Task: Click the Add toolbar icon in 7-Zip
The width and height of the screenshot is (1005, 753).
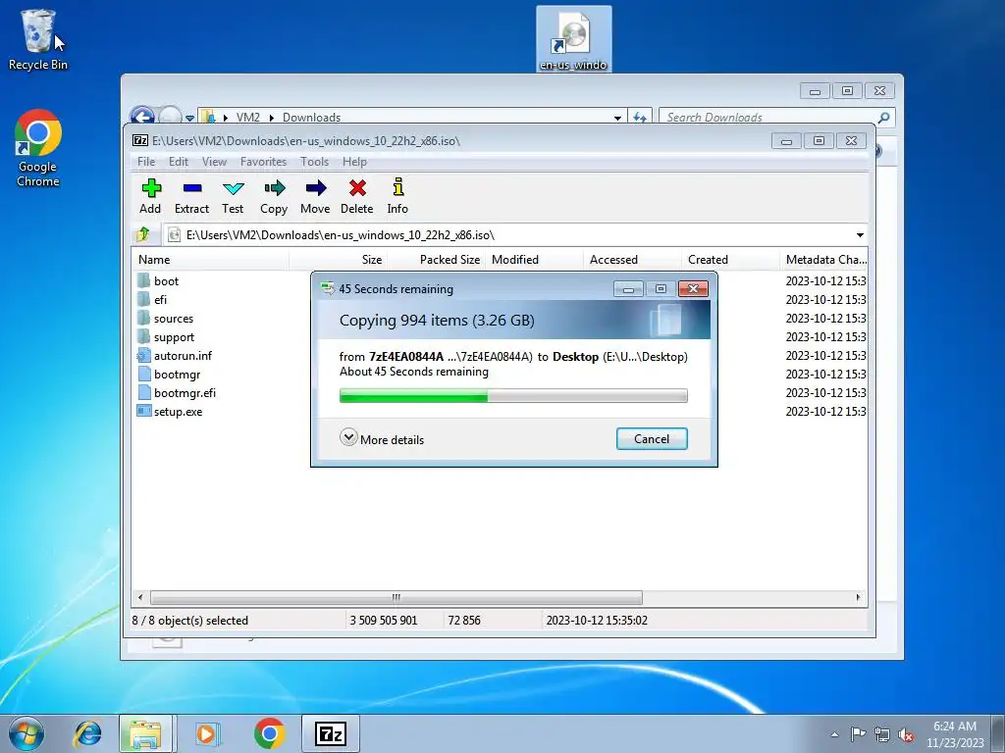Action: (x=150, y=196)
